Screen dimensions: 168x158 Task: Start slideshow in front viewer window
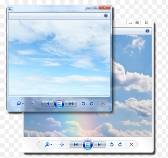pos(59,104)
